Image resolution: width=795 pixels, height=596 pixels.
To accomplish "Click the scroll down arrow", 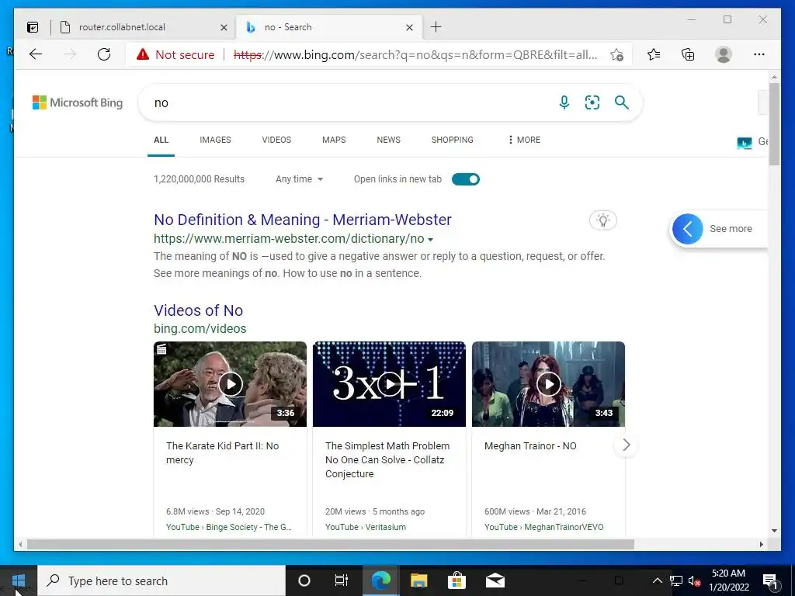I will [x=774, y=531].
